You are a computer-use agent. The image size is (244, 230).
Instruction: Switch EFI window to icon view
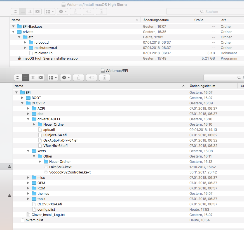pyautogui.click(x=18, y=78)
